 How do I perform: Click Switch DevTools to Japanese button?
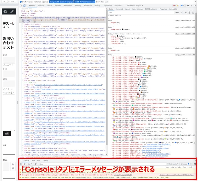click(x=85, y=2)
